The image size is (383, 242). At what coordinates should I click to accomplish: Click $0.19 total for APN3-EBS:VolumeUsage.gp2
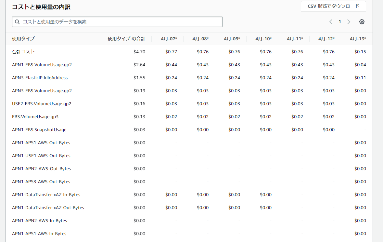pyautogui.click(x=139, y=91)
